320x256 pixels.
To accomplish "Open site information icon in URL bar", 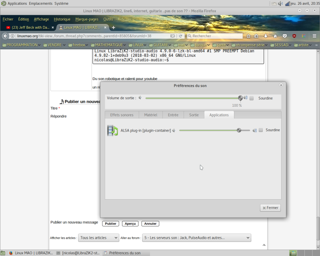I will (x=12, y=36).
